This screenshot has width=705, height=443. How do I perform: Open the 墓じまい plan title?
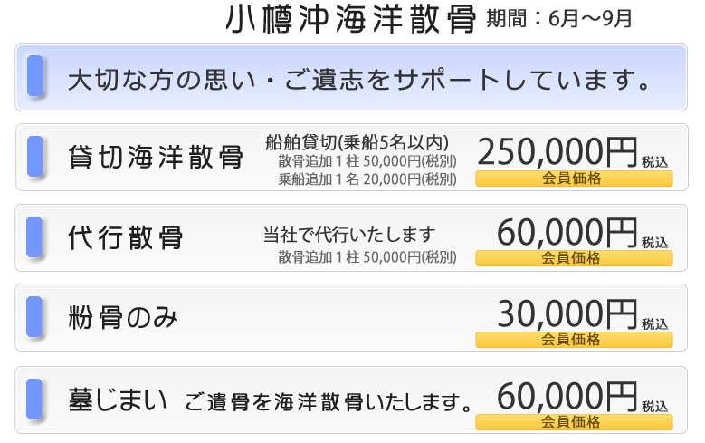coord(119,399)
